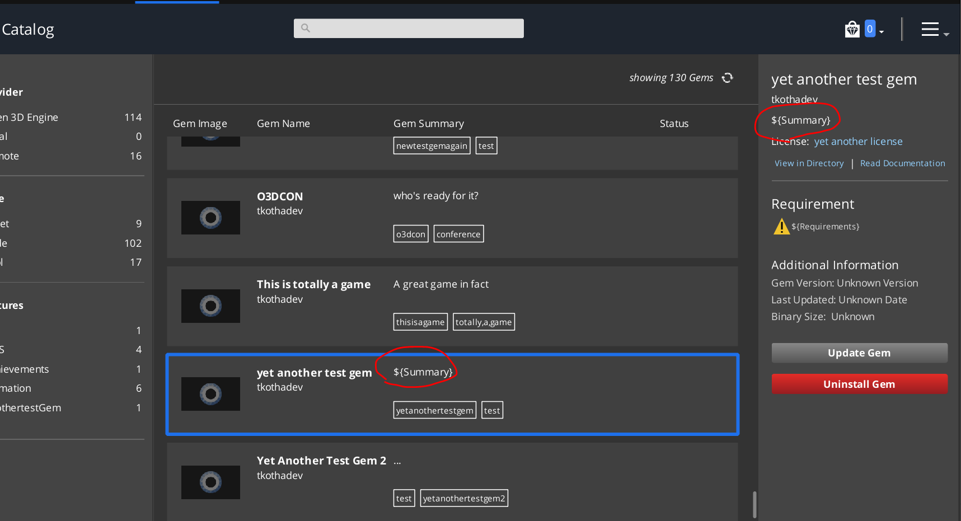Open the Read Documentation link
The image size is (961, 521).
pos(902,163)
